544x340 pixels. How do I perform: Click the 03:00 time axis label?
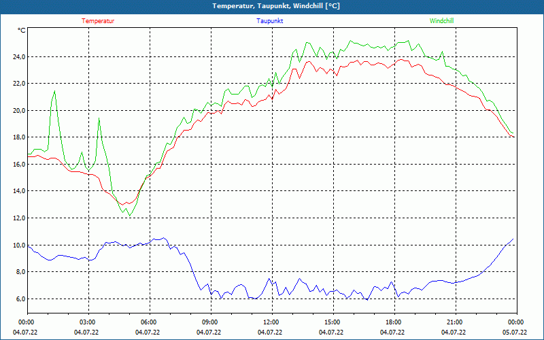click(88, 322)
